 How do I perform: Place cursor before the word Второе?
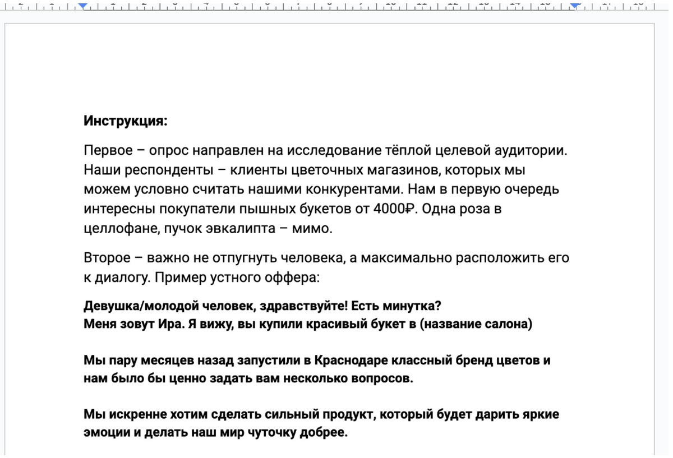[84, 258]
